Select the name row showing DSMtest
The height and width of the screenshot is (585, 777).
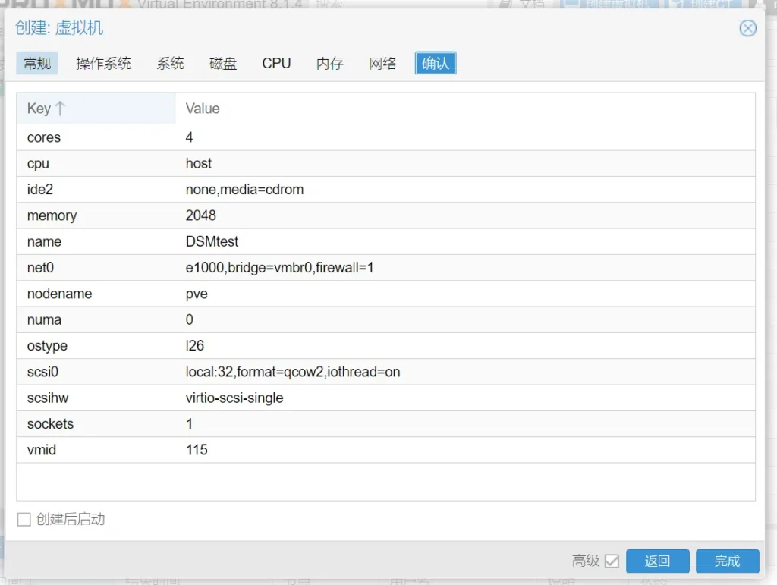[x=385, y=241]
